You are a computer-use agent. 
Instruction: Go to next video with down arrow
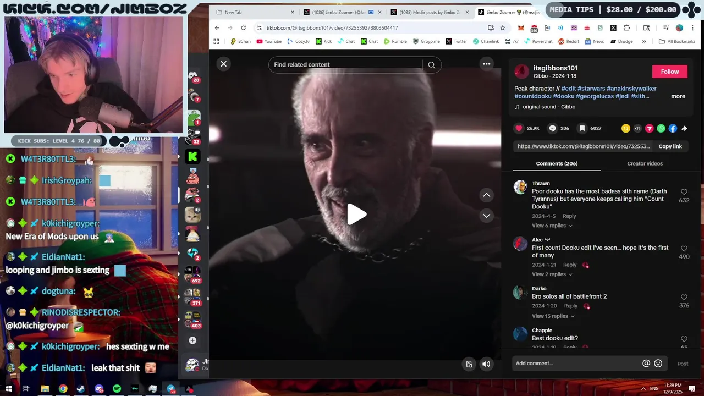tap(486, 216)
